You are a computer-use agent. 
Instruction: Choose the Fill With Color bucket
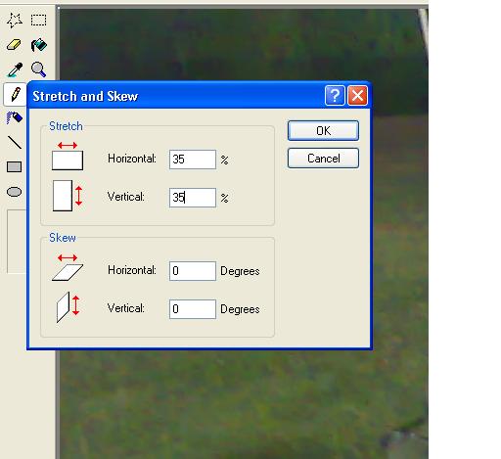click(x=38, y=45)
